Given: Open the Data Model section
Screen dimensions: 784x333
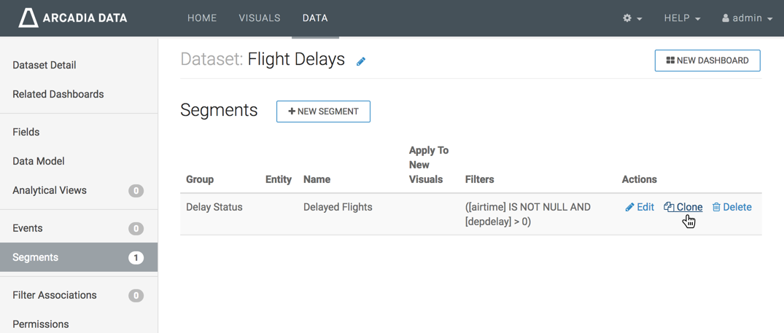Looking at the screenshot, I should coord(39,161).
